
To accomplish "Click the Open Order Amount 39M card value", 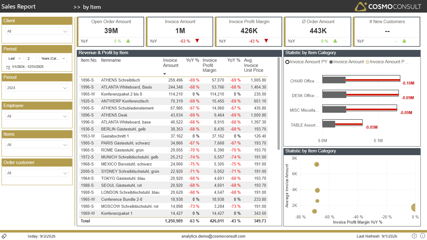I will 111,31.
